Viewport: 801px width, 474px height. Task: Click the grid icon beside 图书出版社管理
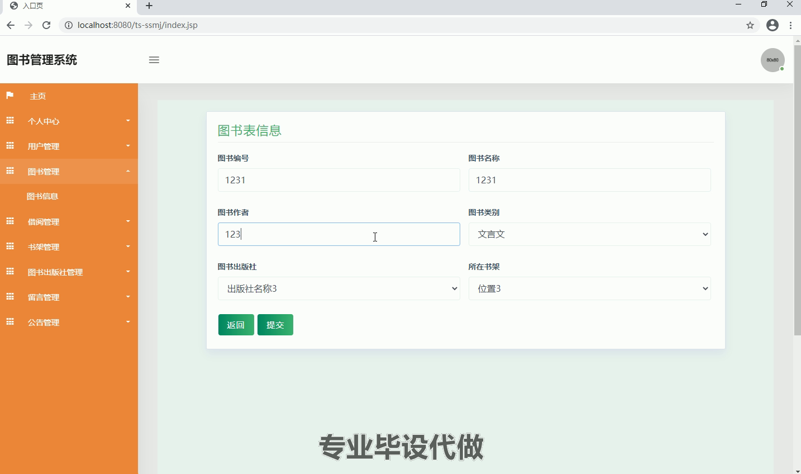click(10, 272)
